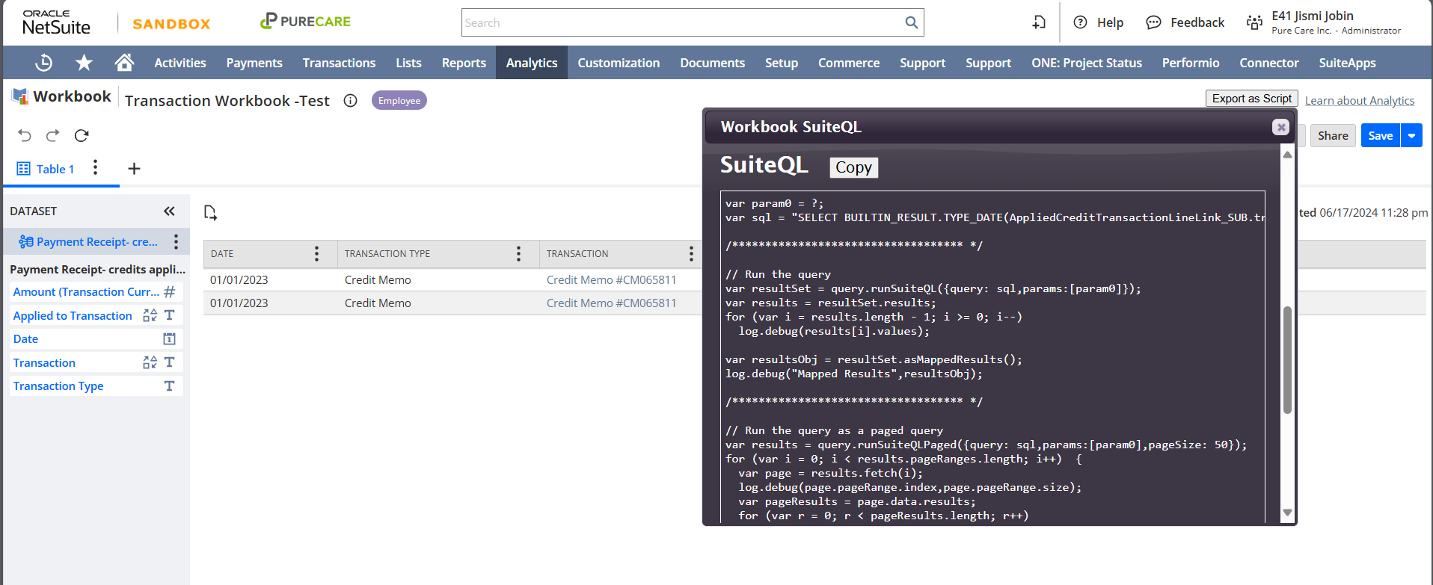Viewport: 1433px width, 585px height.
Task: Click the undo arrow in workbook toolbar
Action: [25, 135]
